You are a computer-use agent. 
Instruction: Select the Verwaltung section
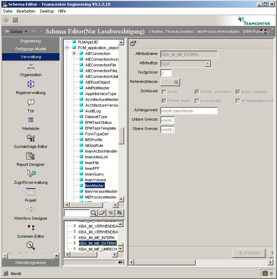(x=31, y=57)
